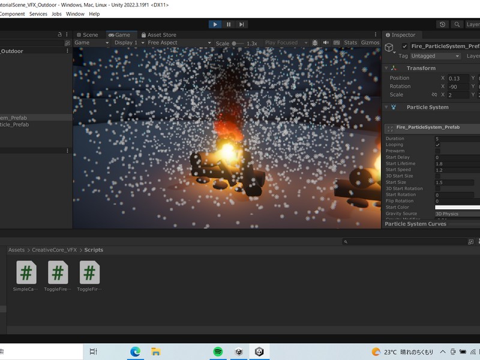This screenshot has height=360, width=480.
Task: Mute audio in the Game view toolbar
Action: click(325, 43)
